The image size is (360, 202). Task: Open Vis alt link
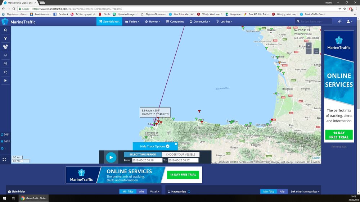click(x=154, y=192)
